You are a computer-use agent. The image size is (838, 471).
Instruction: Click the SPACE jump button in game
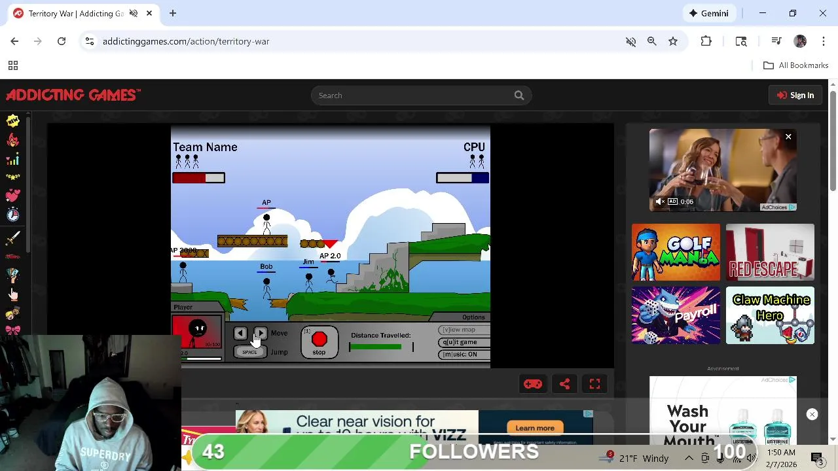(x=249, y=352)
